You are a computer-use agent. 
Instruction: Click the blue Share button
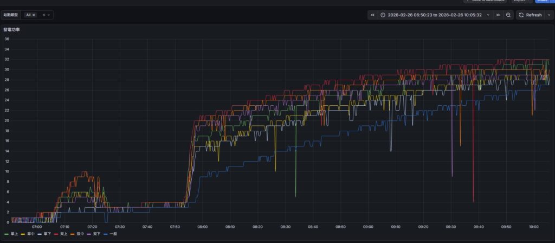tap(541, 1)
